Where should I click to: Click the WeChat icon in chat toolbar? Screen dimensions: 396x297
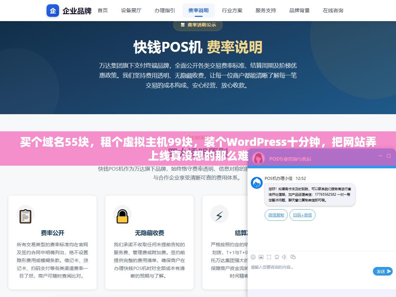pyautogui.click(x=293, y=257)
